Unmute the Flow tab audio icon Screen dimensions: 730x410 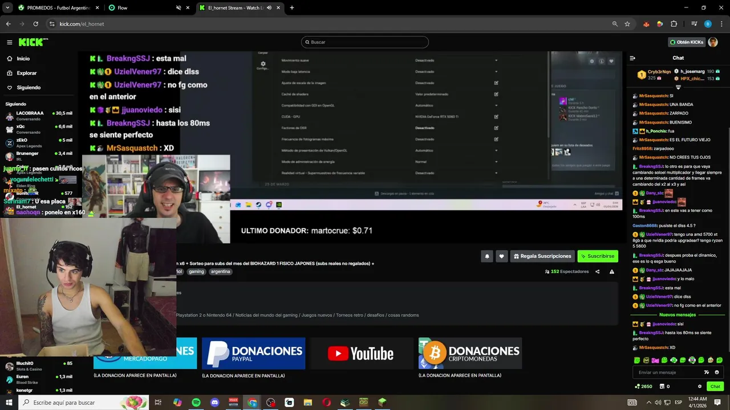tap(179, 8)
